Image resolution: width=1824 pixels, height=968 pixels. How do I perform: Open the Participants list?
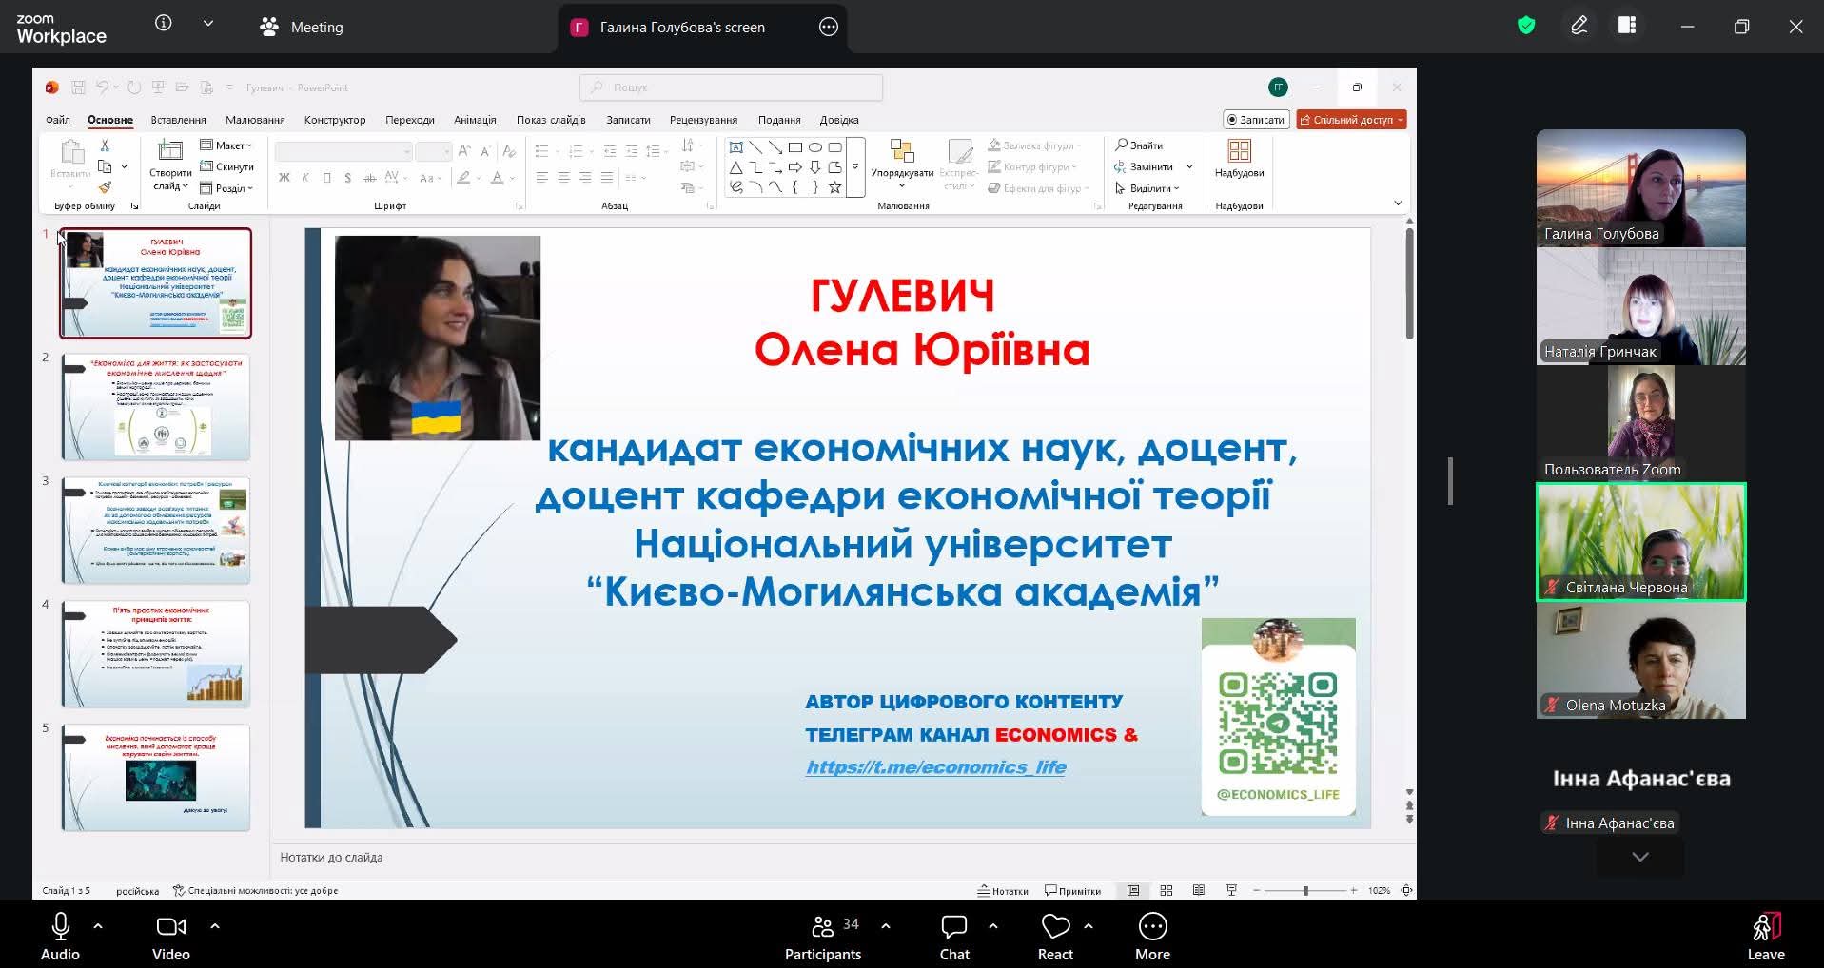coord(823,937)
